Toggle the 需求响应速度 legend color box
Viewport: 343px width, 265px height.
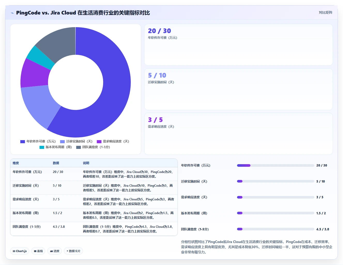point(99,141)
